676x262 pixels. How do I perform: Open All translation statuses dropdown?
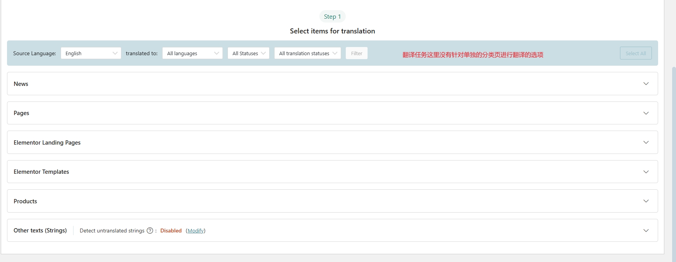(x=308, y=53)
